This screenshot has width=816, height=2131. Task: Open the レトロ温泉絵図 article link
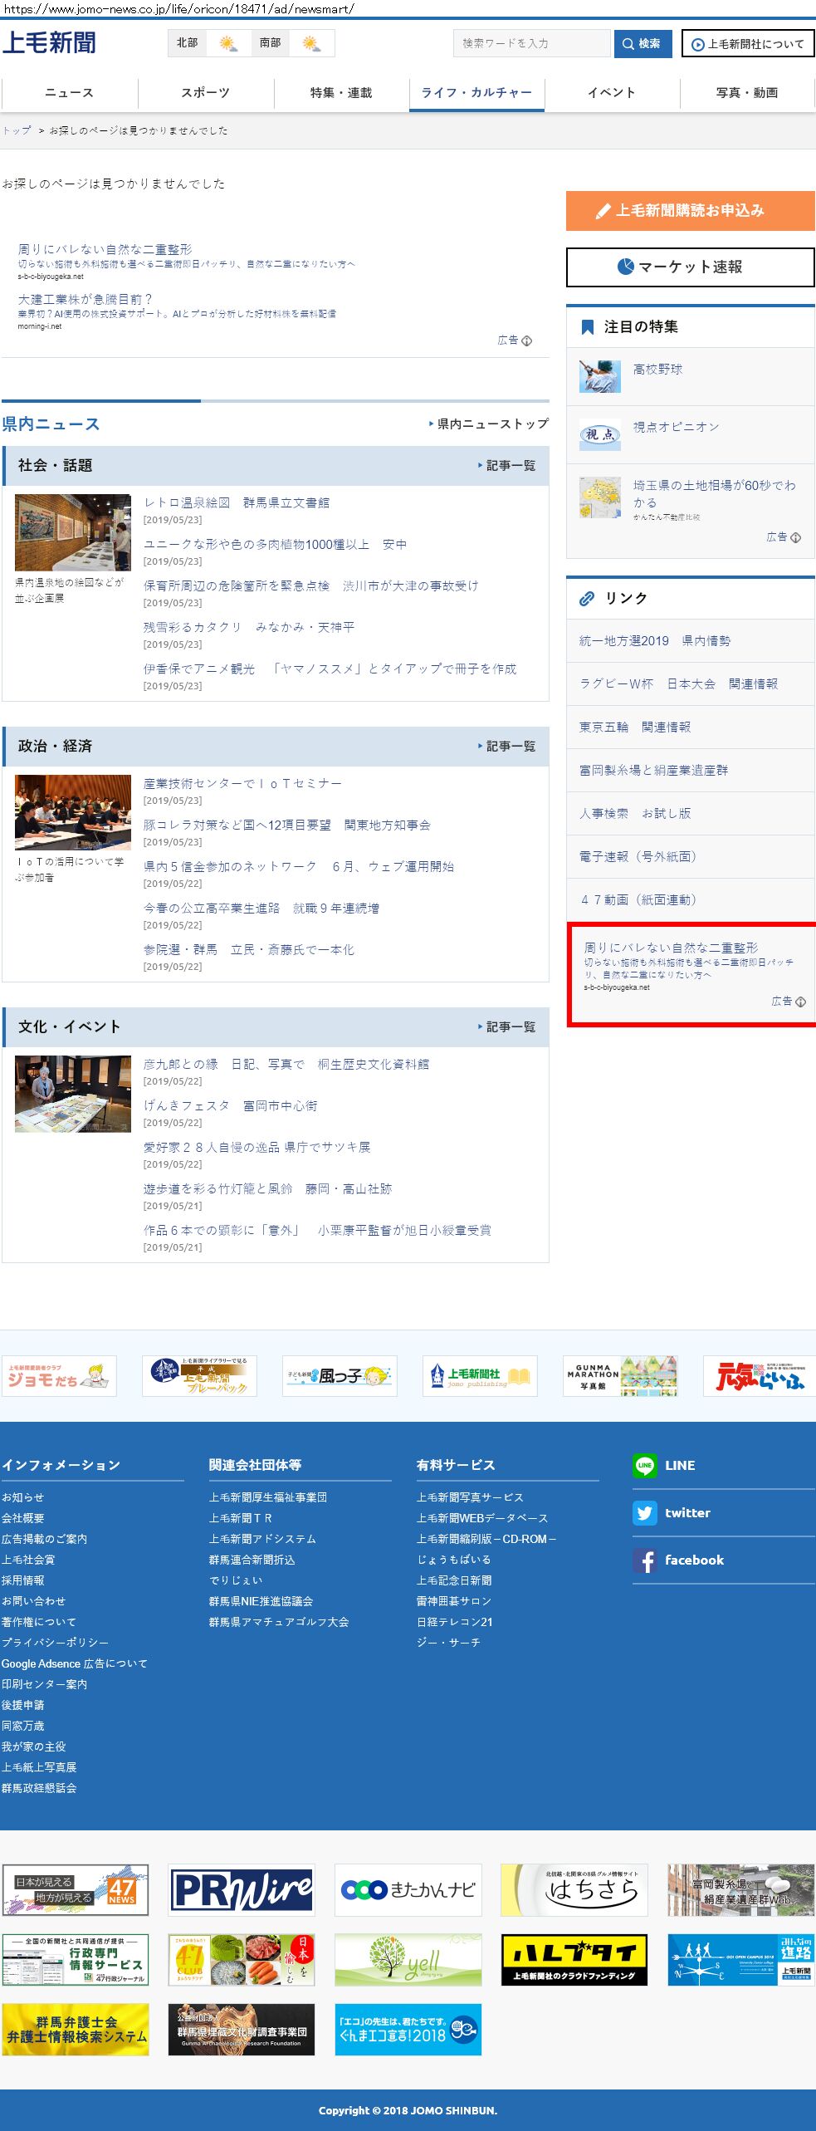point(236,503)
